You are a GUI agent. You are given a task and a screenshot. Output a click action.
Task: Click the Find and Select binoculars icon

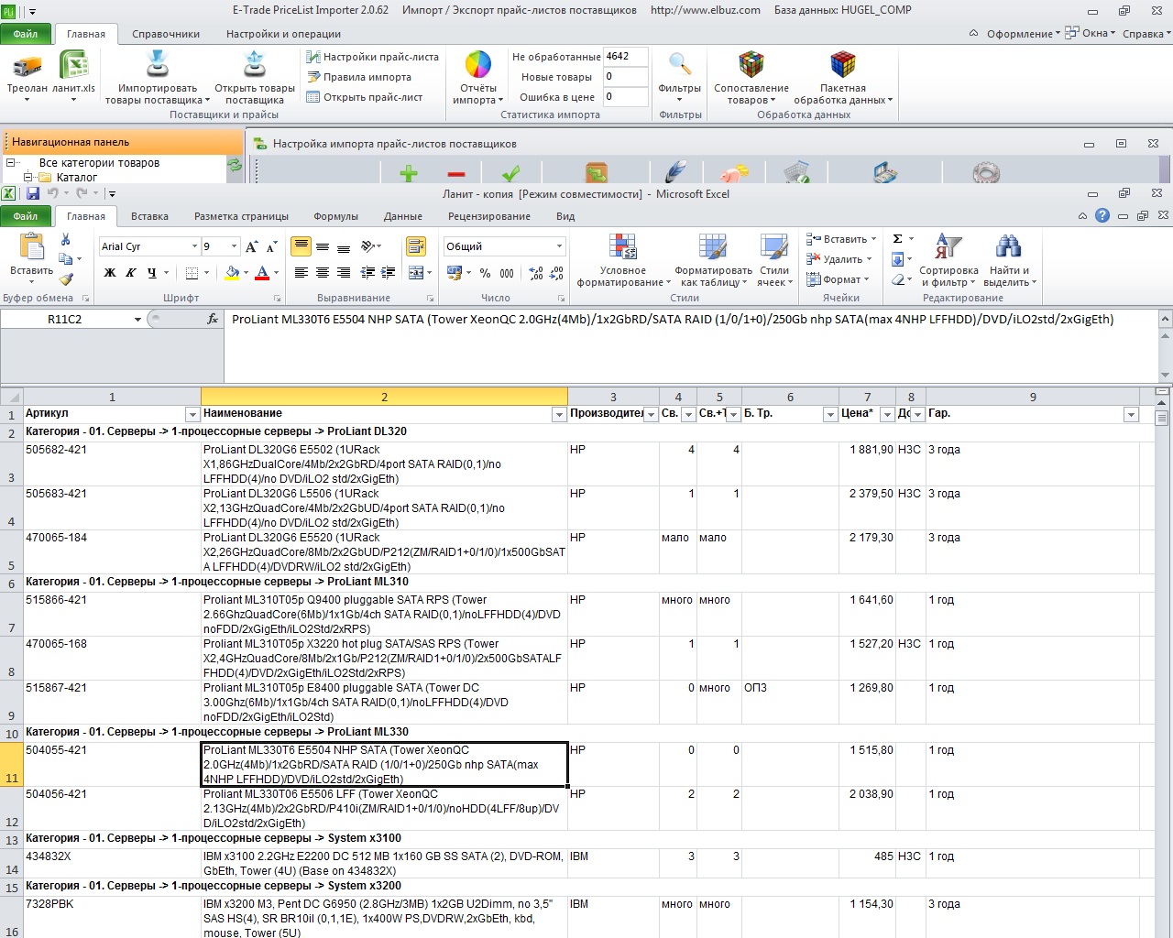point(1008,247)
